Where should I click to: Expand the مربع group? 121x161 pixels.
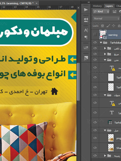105,54
